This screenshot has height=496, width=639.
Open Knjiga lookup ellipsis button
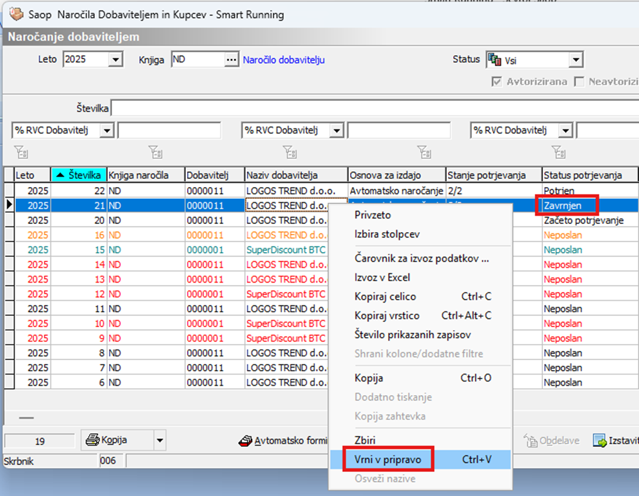(x=232, y=59)
